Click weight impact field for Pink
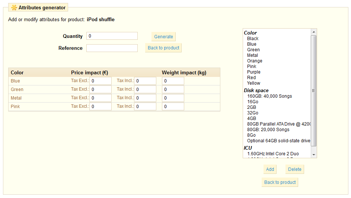Screen dimensions: 351x198 (x=173, y=106)
